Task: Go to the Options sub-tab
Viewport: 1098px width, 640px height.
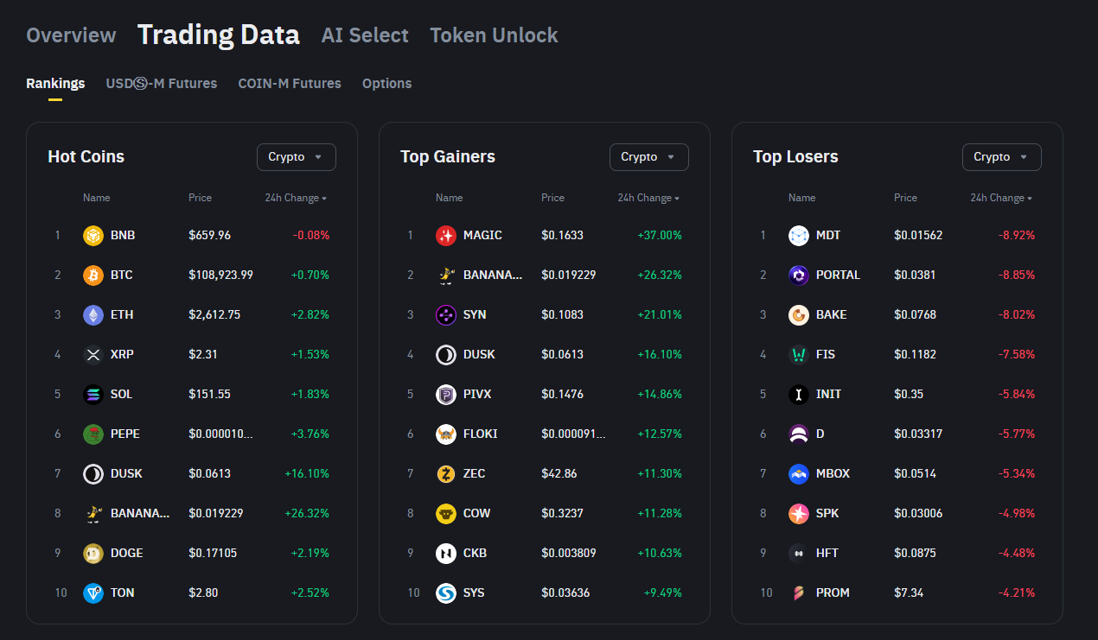Action: pos(386,84)
